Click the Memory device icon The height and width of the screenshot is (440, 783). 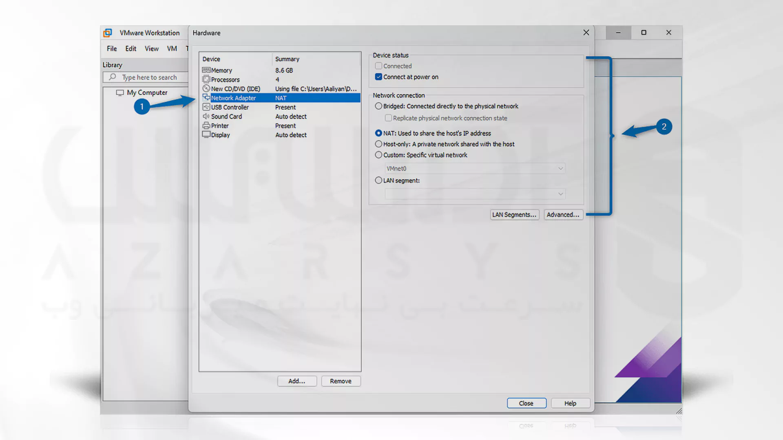coord(206,70)
